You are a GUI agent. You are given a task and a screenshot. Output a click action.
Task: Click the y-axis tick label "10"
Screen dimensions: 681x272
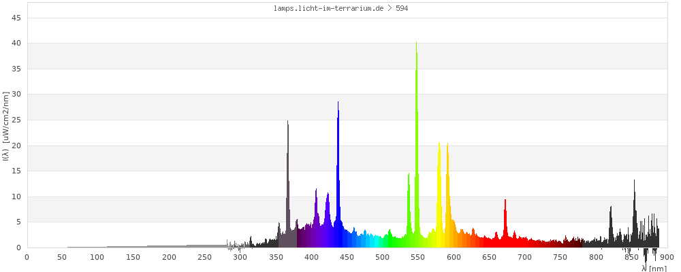[17, 197]
